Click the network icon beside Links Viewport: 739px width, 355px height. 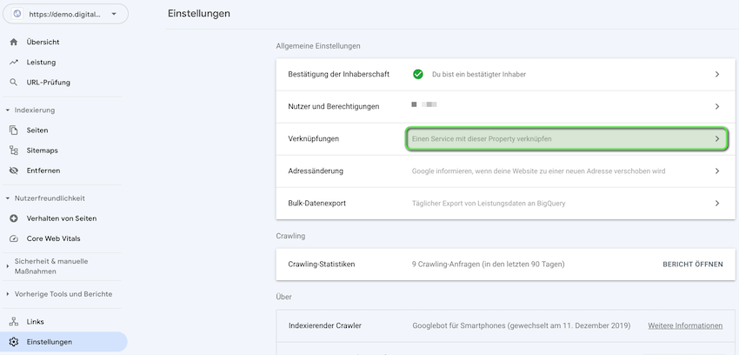14,322
